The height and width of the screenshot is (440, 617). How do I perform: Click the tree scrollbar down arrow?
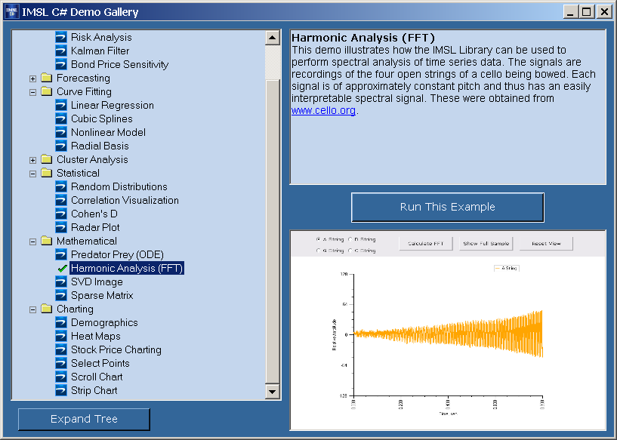tap(273, 391)
